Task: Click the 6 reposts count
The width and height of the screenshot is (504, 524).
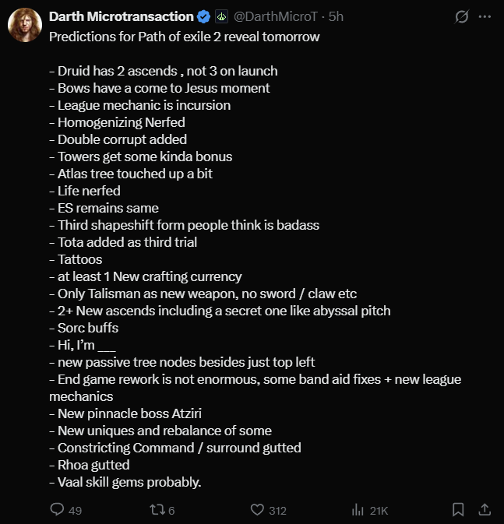Action: tap(171, 511)
